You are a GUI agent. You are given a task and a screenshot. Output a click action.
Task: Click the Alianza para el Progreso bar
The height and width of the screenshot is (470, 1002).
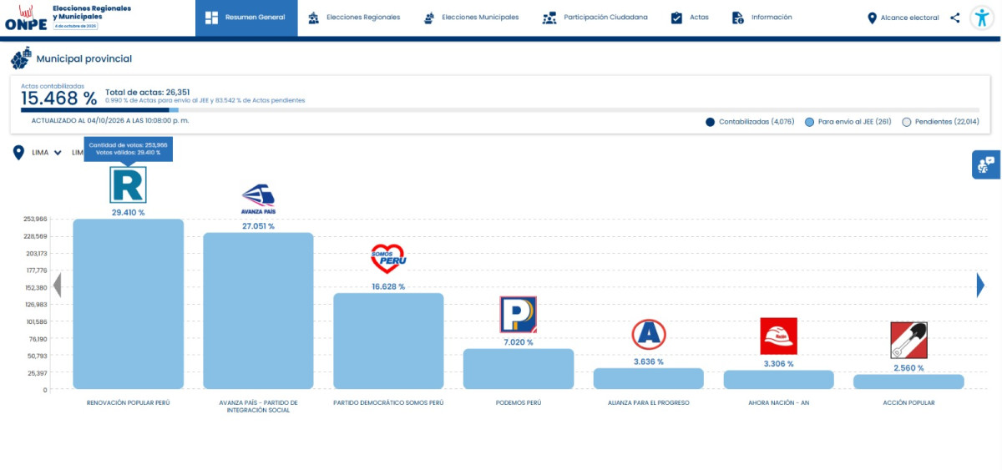pos(649,378)
